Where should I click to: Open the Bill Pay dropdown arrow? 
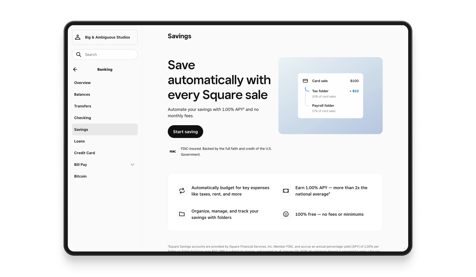[132, 165]
